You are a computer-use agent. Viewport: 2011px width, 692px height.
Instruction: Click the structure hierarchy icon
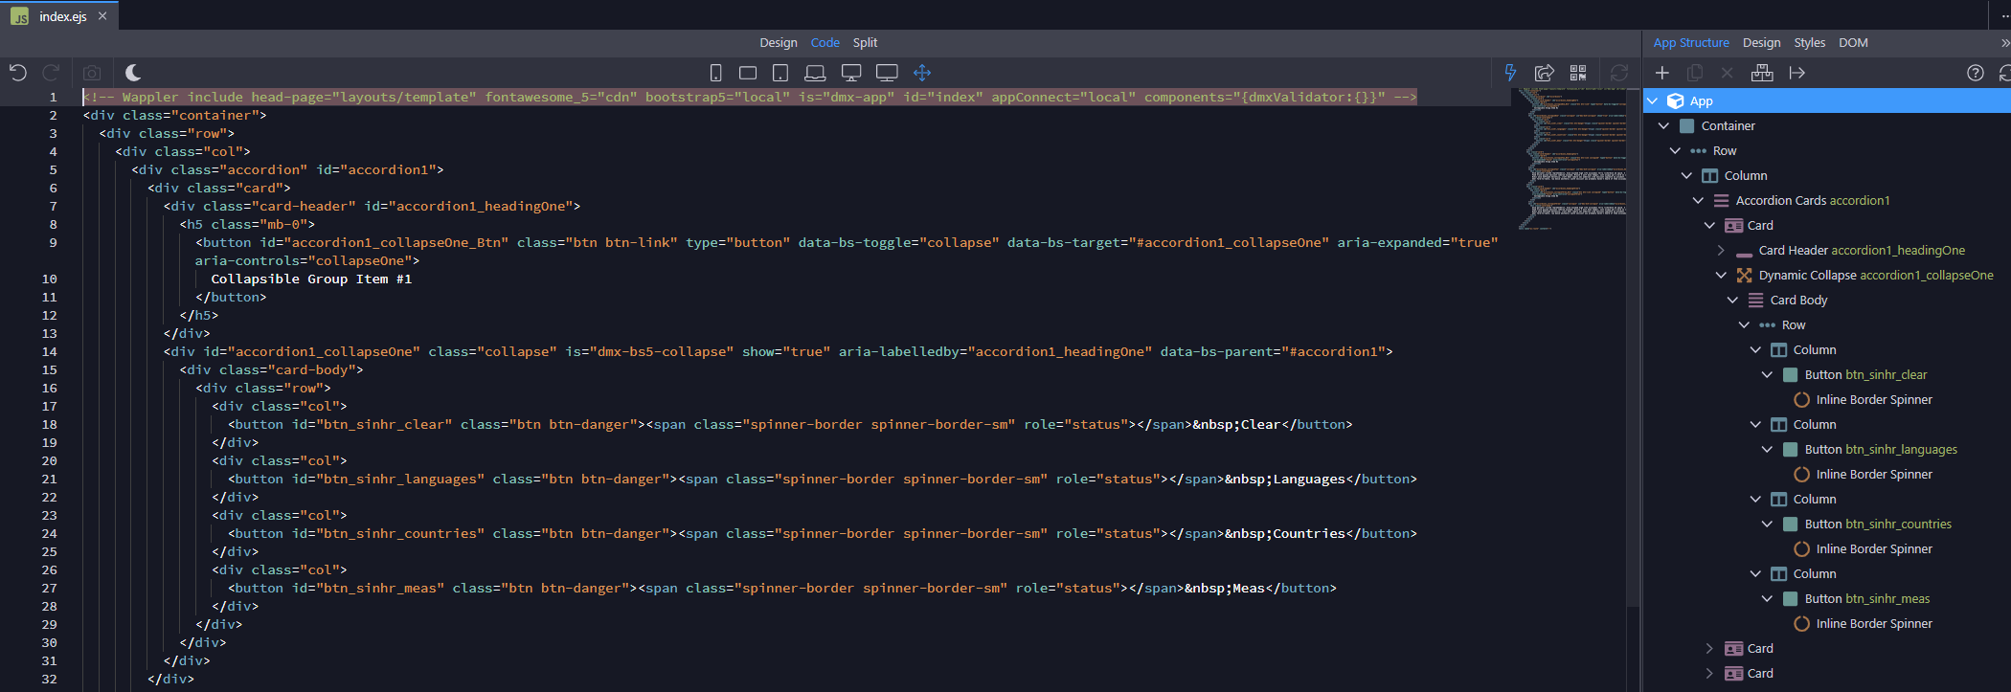(x=1762, y=73)
